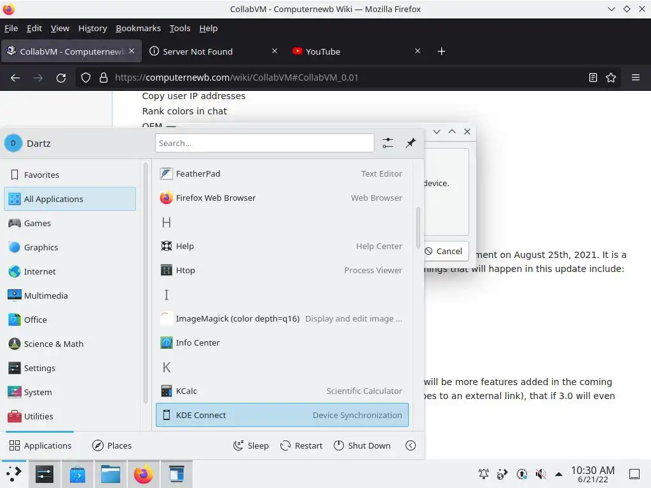Configure launcher via sliders icon

387,143
